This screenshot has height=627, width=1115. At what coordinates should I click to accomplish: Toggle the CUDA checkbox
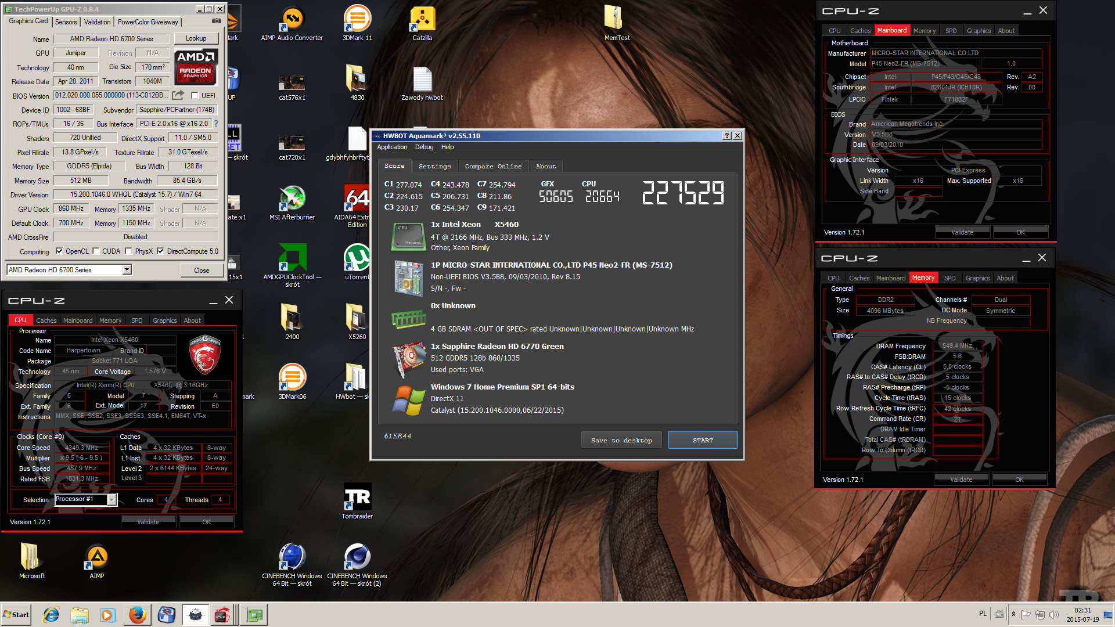[x=96, y=251]
